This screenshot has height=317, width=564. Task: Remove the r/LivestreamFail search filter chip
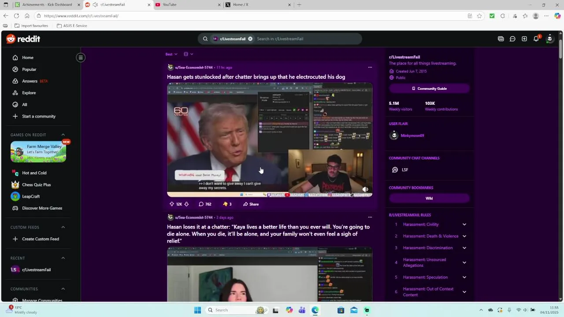(x=250, y=39)
